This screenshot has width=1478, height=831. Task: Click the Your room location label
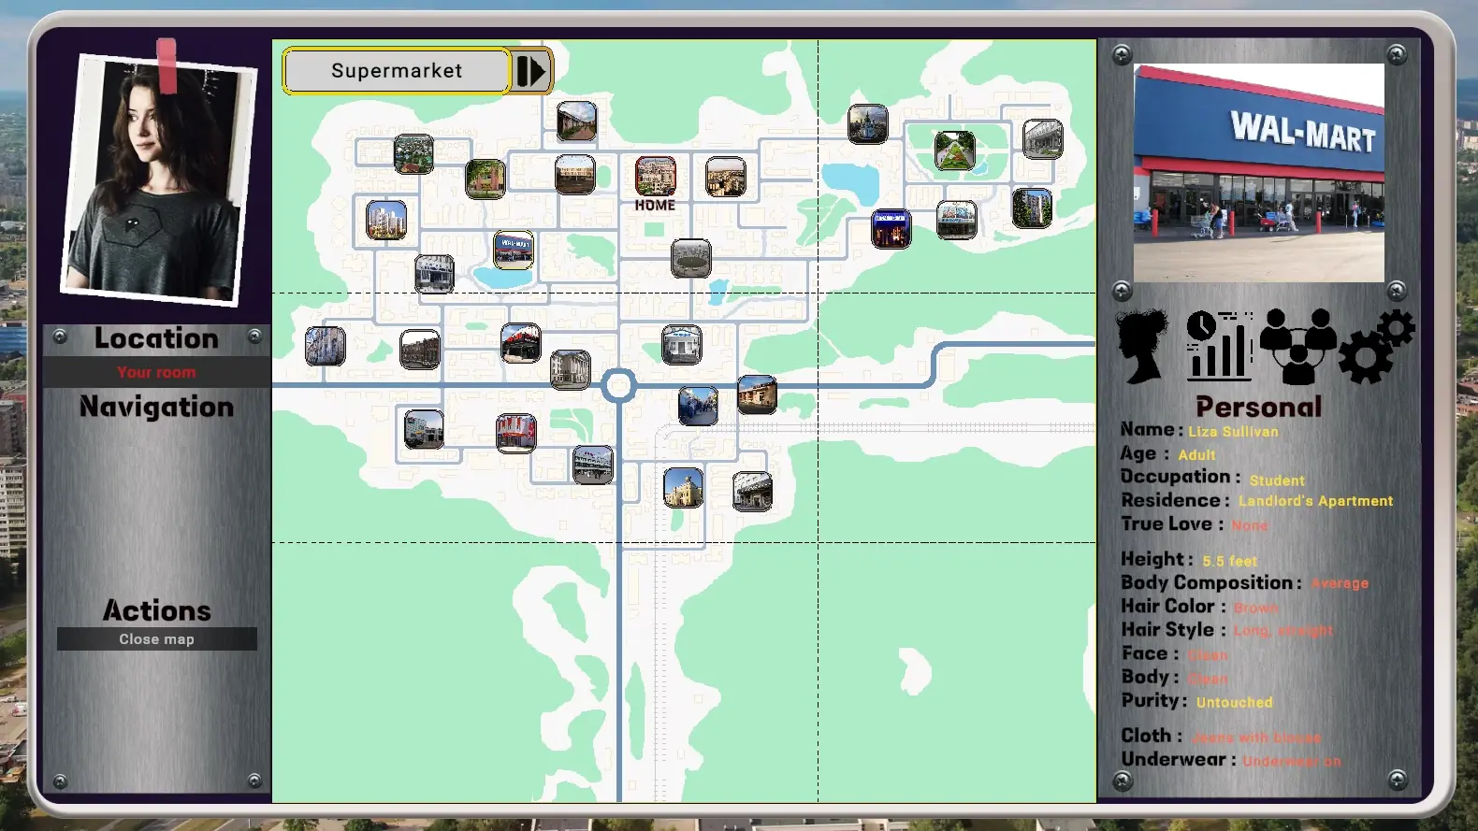click(156, 372)
